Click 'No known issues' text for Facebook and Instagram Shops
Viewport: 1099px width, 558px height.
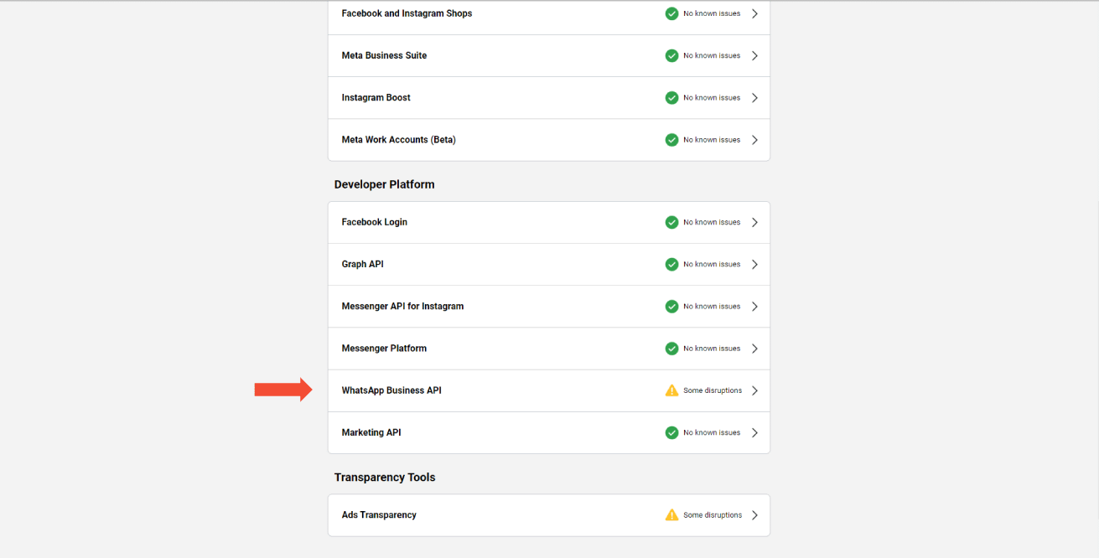click(712, 13)
